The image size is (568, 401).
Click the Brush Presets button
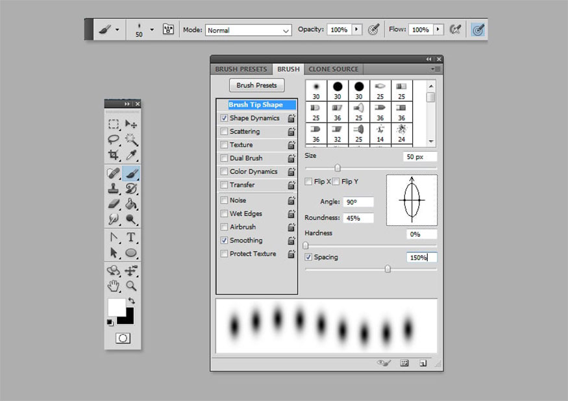point(256,85)
